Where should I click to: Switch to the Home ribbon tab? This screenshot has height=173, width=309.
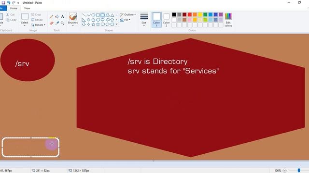click(14, 8)
